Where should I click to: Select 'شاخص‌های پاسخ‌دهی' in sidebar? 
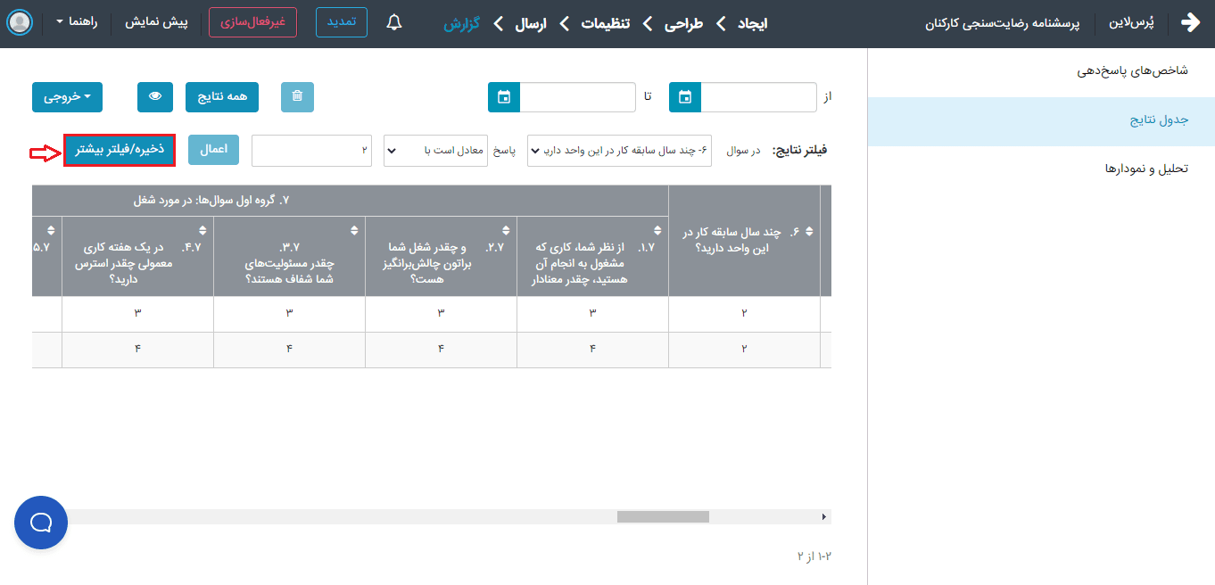[x=1132, y=70]
